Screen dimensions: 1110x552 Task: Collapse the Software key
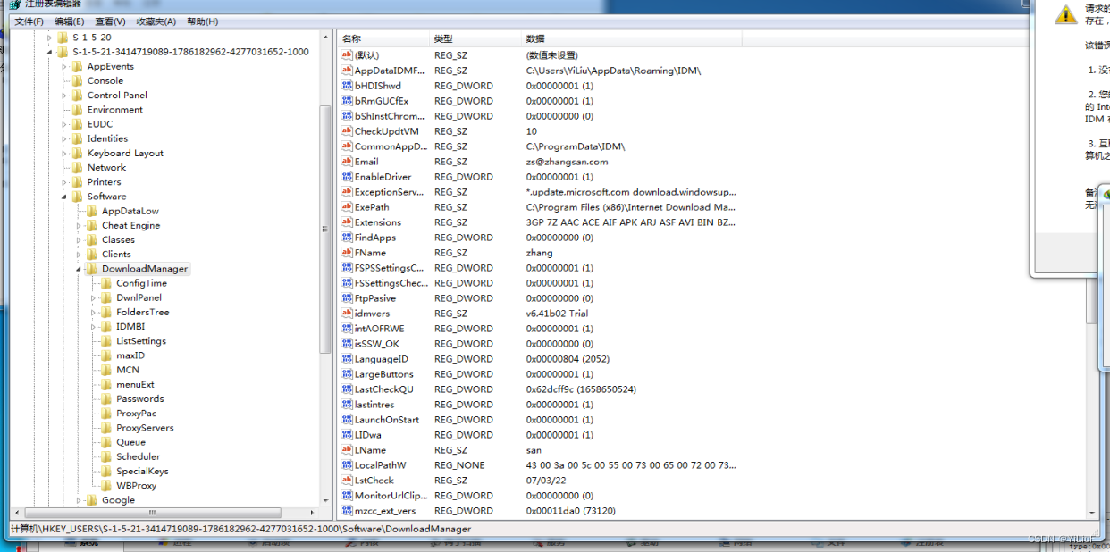pos(64,197)
